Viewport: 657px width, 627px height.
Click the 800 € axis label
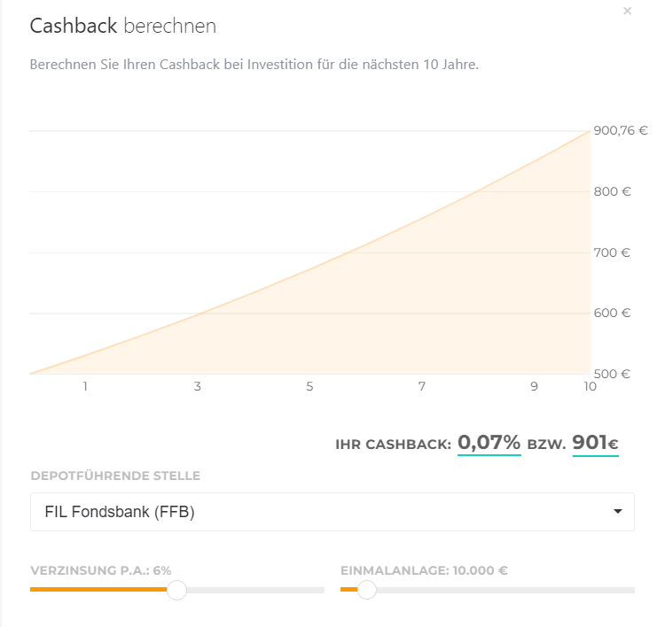(x=613, y=191)
